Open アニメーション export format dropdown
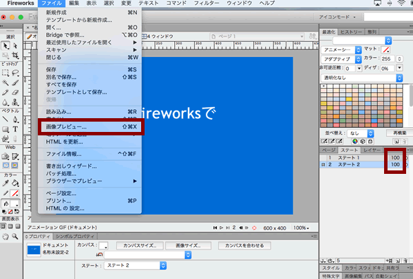The width and height of the screenshot is (413, 279). [x=341, y=49]
